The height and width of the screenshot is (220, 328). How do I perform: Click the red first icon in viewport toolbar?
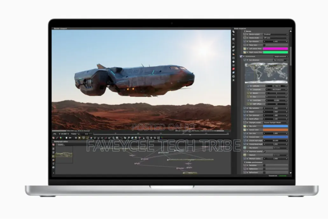[x=53, y=138]
